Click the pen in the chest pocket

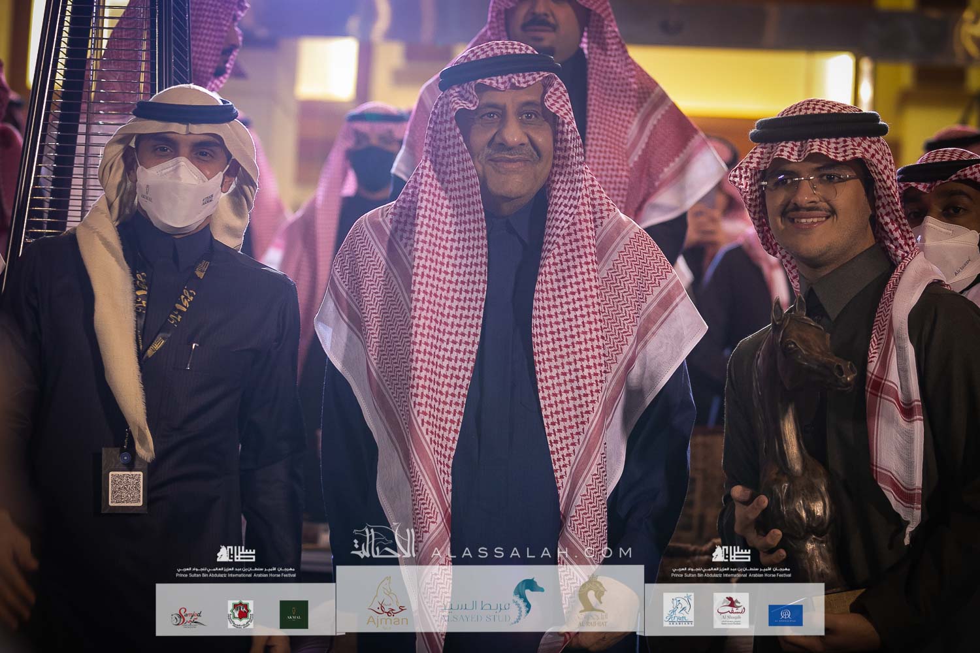(x=194, y=354)
